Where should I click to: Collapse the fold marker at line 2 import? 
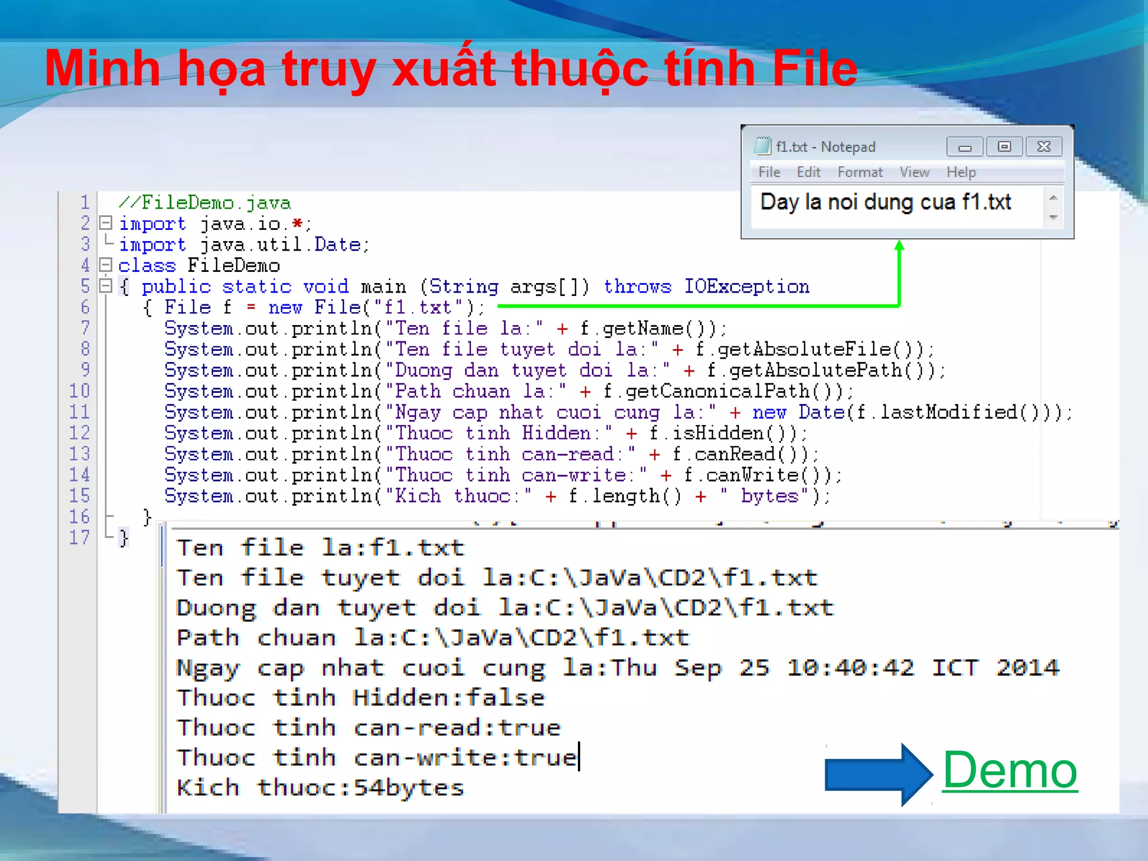pyautogui.click(x=105, y=223)
